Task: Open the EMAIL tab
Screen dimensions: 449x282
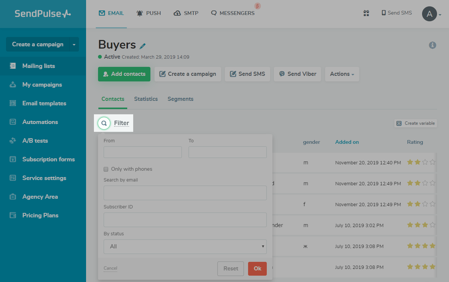Action: click(x=111, y=13)
